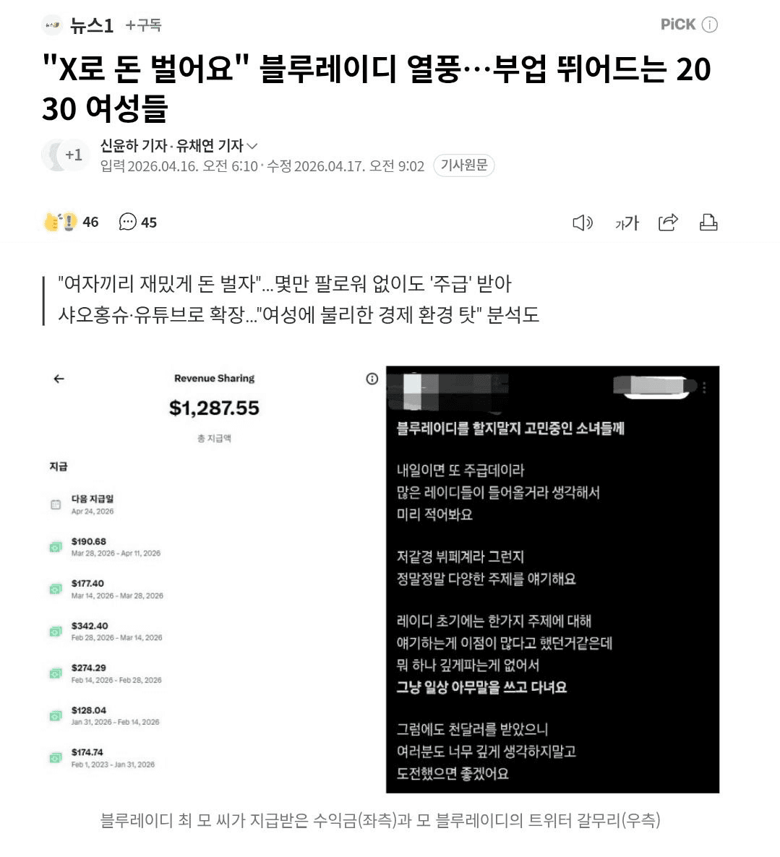The width and height of the screenshot is (780, 857).
Task: Share the article using share icon
Action: tap(668, 222)
